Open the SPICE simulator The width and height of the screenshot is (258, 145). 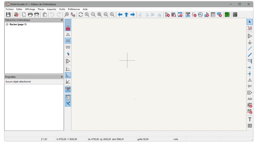tap(201, 15)
